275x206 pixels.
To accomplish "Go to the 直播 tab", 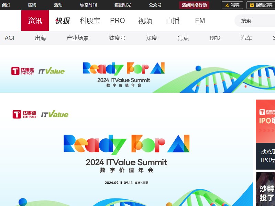I will click(173, 21).
